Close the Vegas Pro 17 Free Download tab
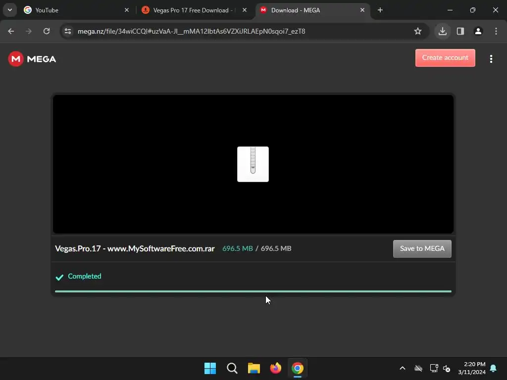Screen dimensions: 507x380 pyautogui.click(x=245, y=10)
